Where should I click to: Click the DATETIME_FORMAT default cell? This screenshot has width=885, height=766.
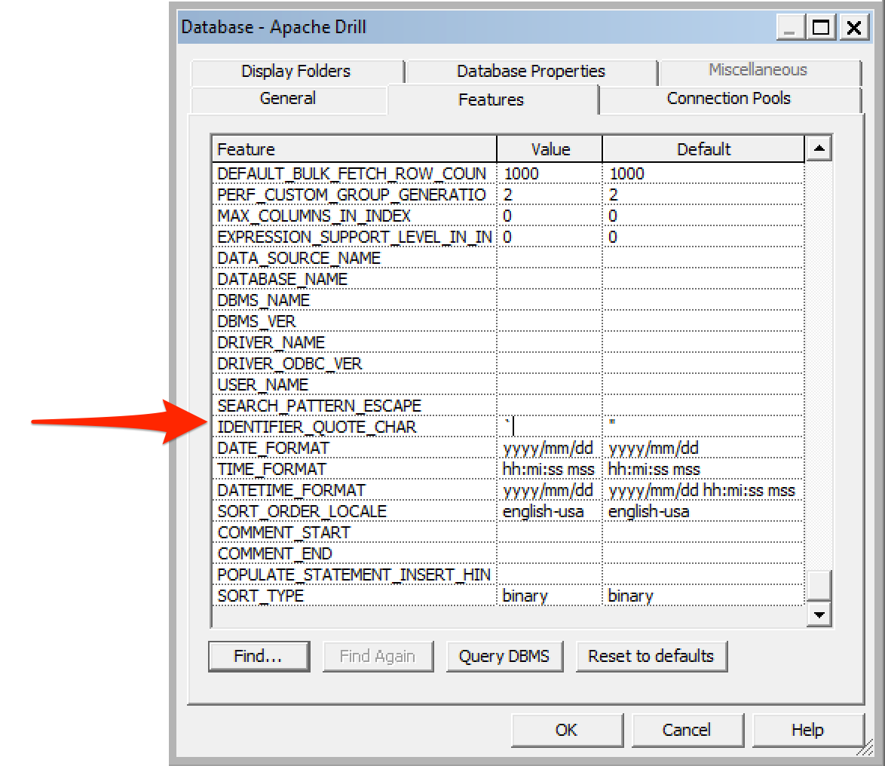pyautogui.click(x=703, y=490)
